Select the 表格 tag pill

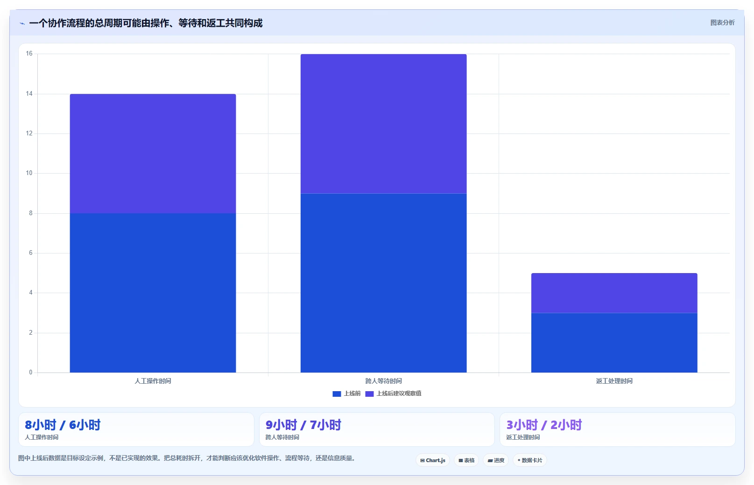click(466, 460)
